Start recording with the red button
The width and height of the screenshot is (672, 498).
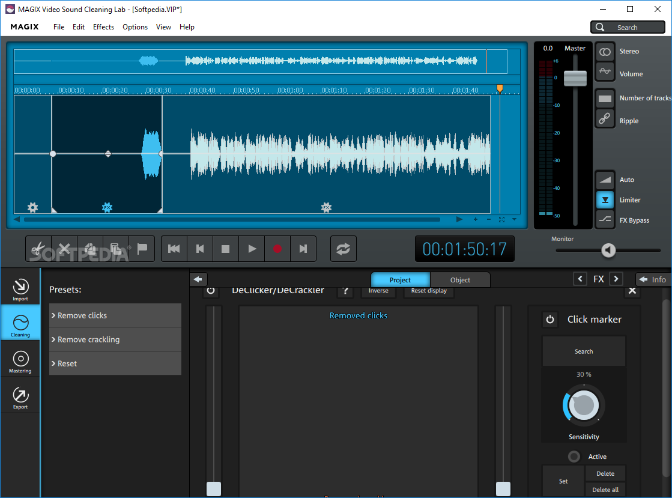coord(277,249)
